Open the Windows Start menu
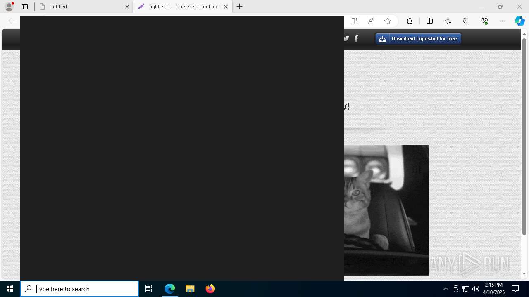 [10, 289]
